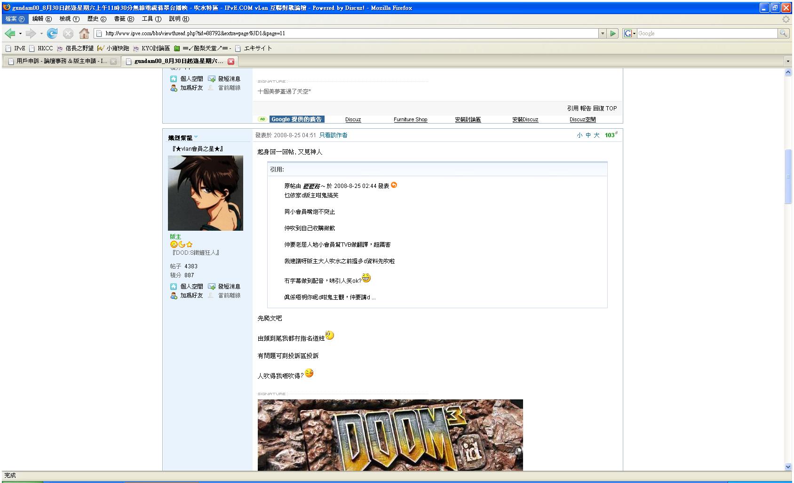Viewport: 794px width, 483px height.
Task: Open the 小猪快跑 bookmark
Action: 113,48
